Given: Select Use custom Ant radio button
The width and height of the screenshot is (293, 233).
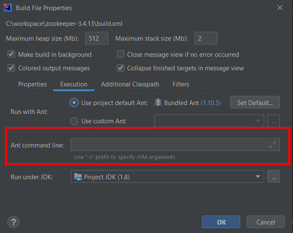Looking at the screenshot, I should (74, 121).
